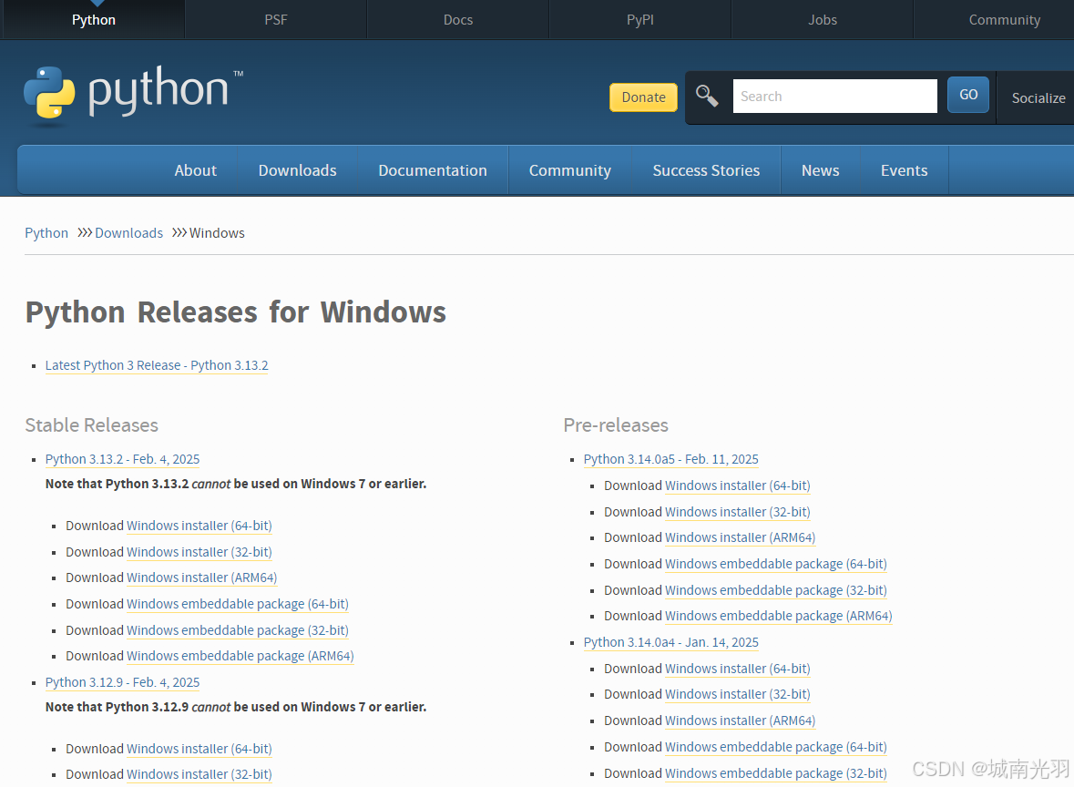Screen dimensions: 1074x787
Task: Open the Community item in the blue navigation bar
Action: [x=570, y=170]
